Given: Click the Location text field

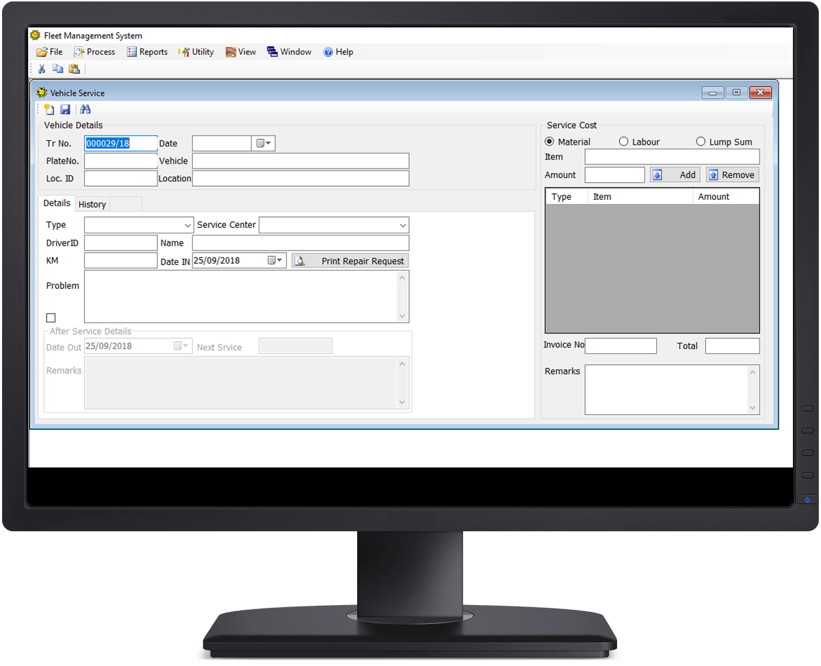Looking at the screenshot, I should 301,179.
